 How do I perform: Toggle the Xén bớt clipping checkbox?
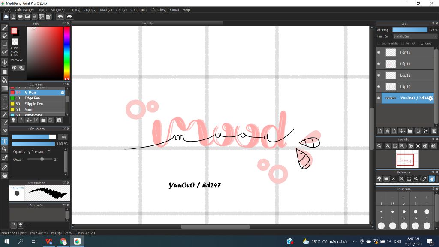[402, 43]
